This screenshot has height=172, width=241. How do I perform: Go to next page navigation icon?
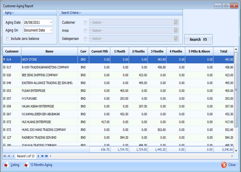click(42, 156)
